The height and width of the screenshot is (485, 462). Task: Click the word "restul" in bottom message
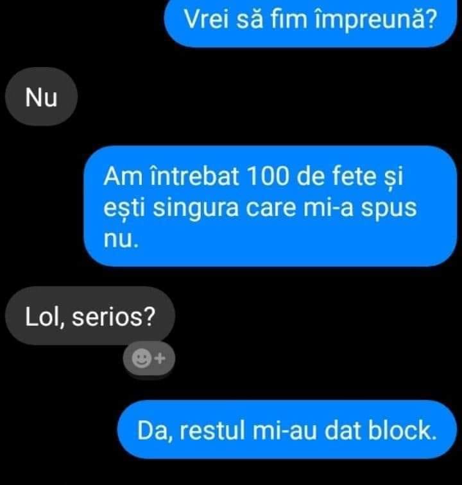212,431
